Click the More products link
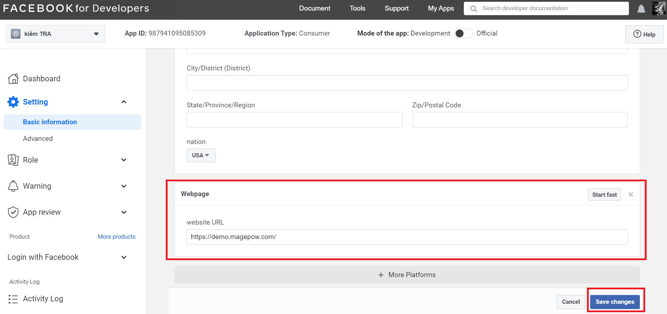 [116, 237]
